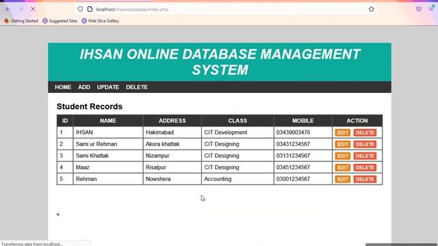
Task: Delete the Sami Khattak record
Action: (x=365, y=156)
